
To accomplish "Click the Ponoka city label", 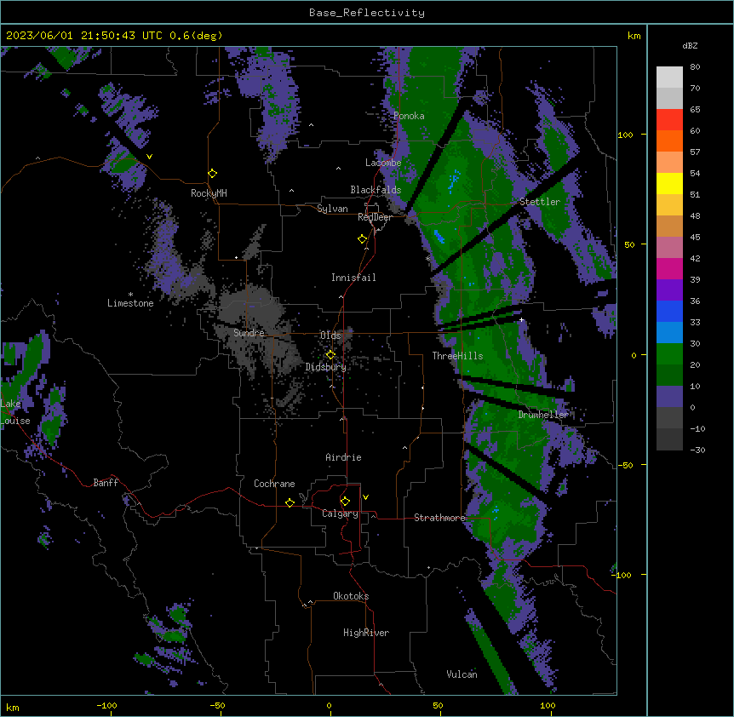I will pyautogui.click(x=409, y=116).
